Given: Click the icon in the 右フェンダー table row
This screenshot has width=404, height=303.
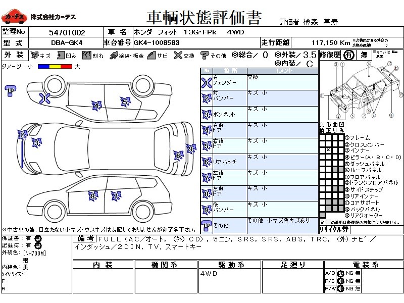Looking at the screenshot, I should 207,83.
